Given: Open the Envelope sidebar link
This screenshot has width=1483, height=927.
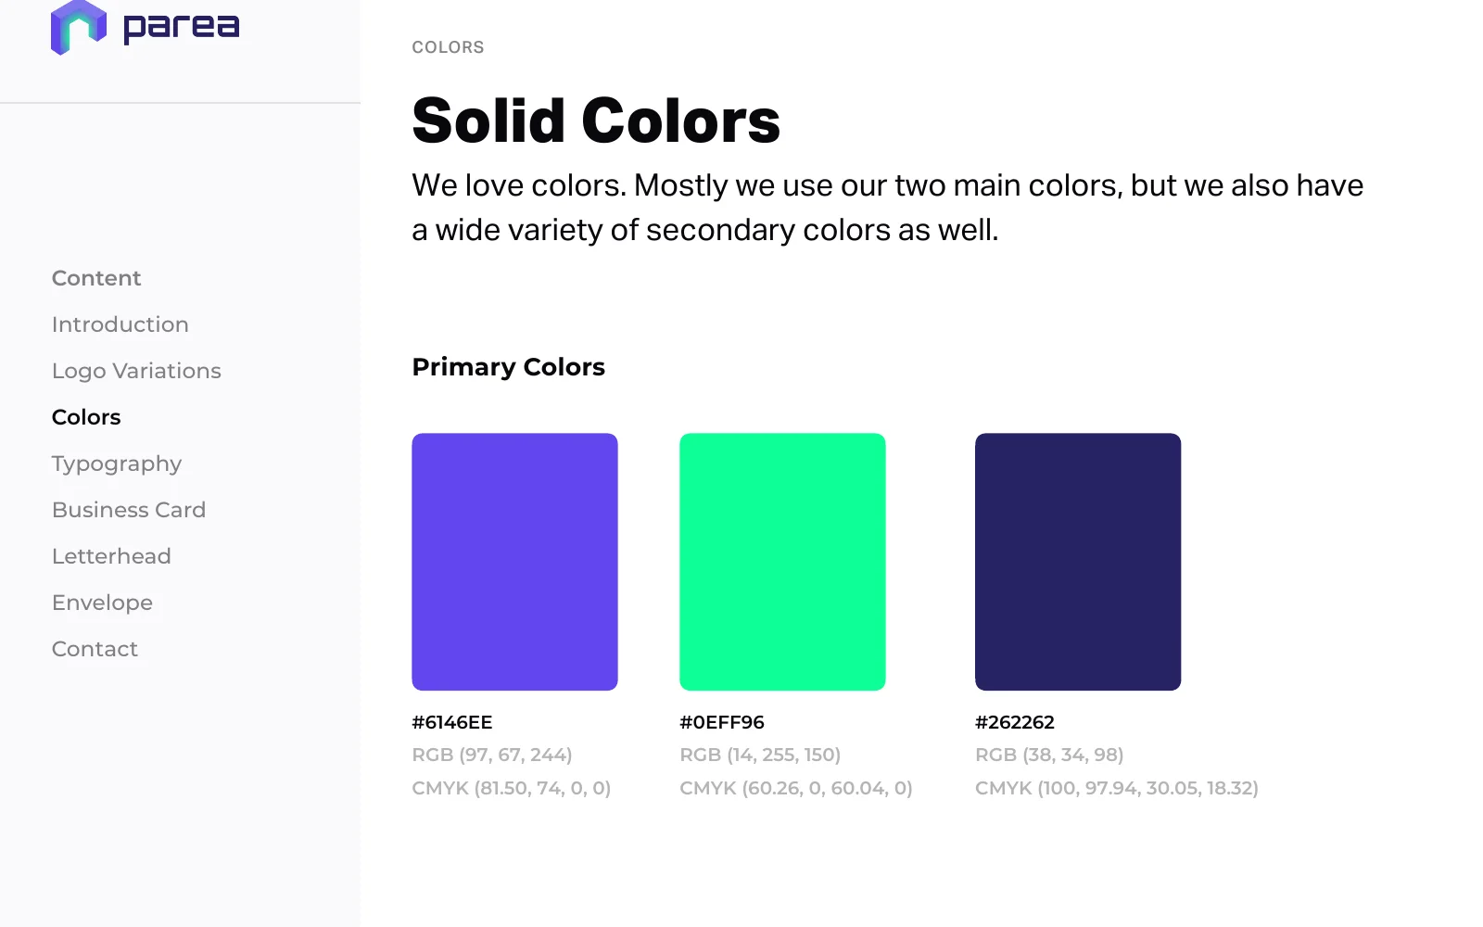Looking at the screenshot, I should (x=102, y=603).
